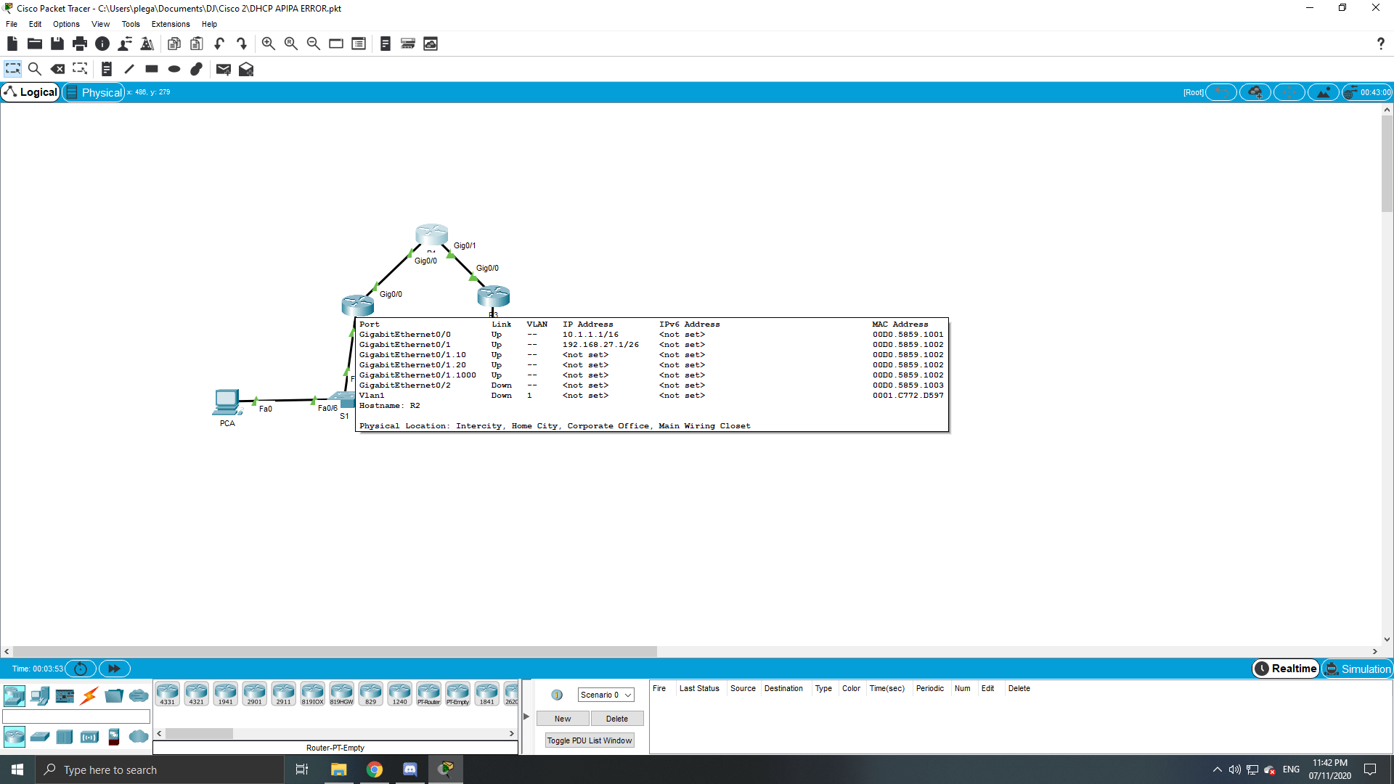Select the Delete tool
The height and width of the screenshot is (784, 1394).
(58, 69)
